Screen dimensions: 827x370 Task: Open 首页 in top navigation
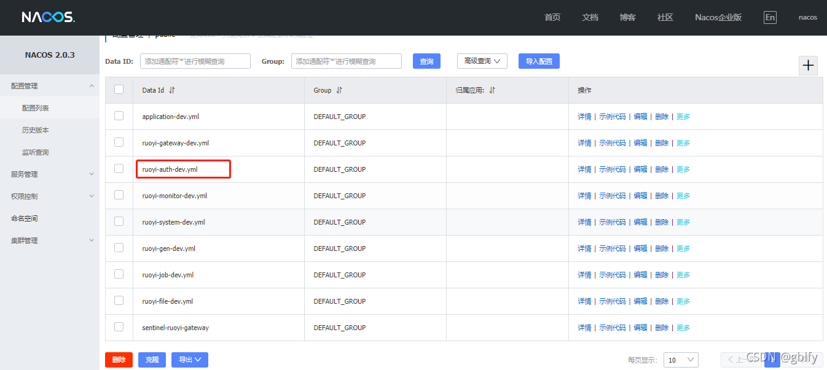coord(552,17)
